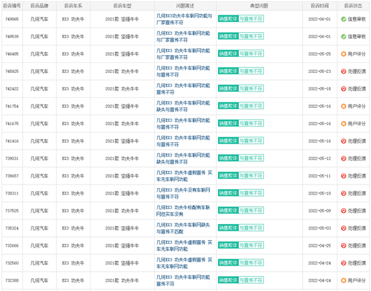Click the 投诉时间 column header
Image resolution: width=371 pixels, height=291 pixels.
coord(319,6)
